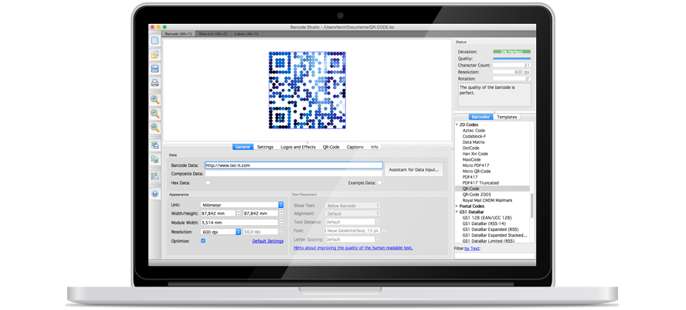This screenshot has width=686, height=310.
Task: Click the Barcode Data input field
Action: pyautogui.click(x=294, y=165)
